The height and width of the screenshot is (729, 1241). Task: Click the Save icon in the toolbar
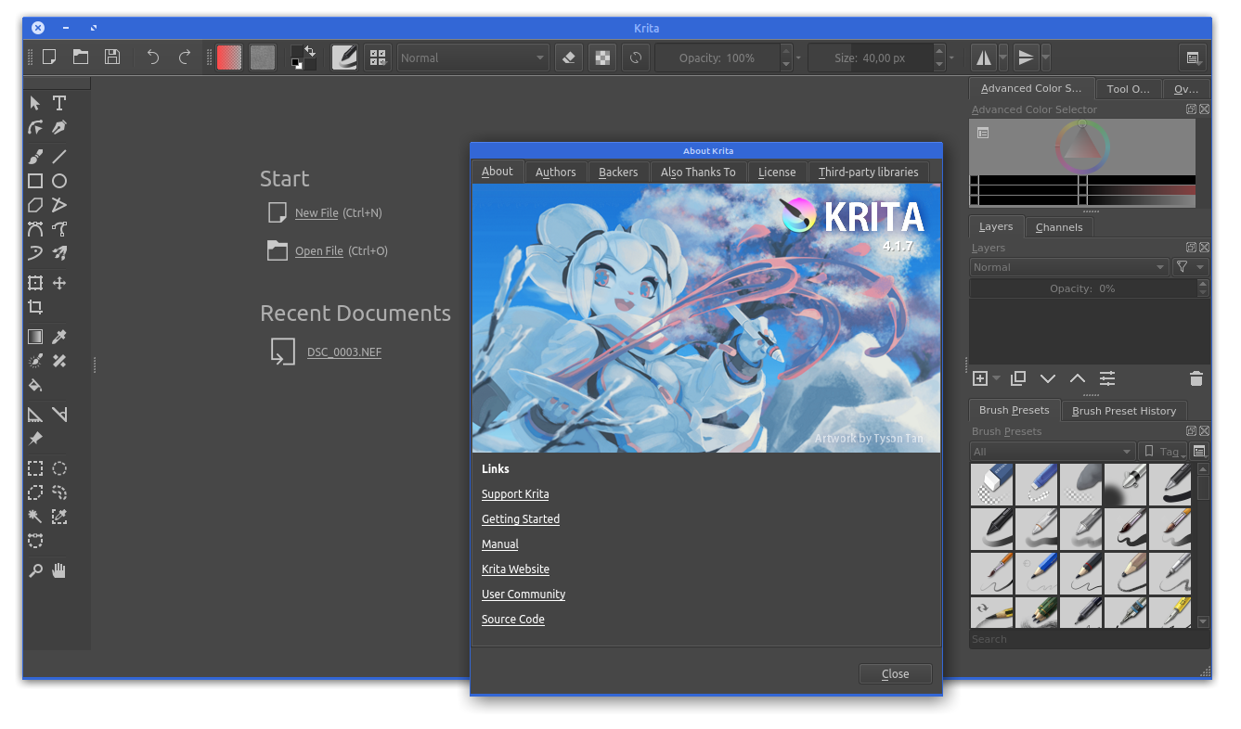pos(112,58)
